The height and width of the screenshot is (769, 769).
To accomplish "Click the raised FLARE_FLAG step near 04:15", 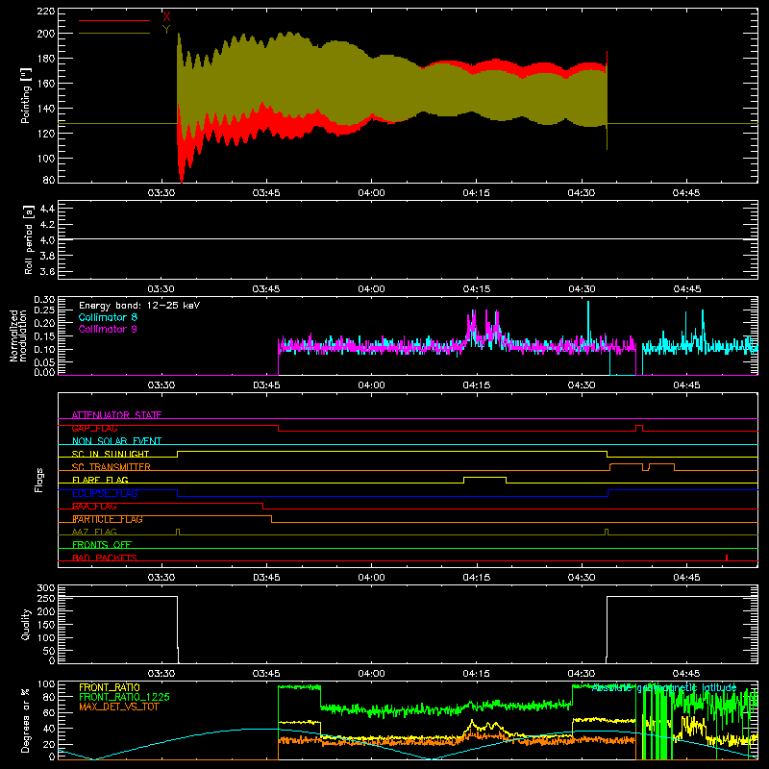I will click(x=484, y=477).
